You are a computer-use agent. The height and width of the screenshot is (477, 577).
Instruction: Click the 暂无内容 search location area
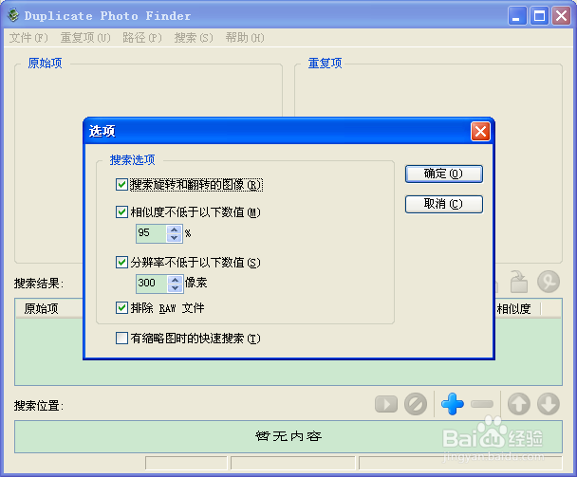(288, 436)
